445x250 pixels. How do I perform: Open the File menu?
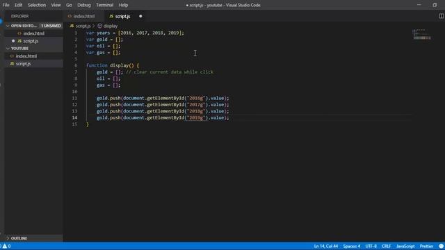tap(6, 5)
